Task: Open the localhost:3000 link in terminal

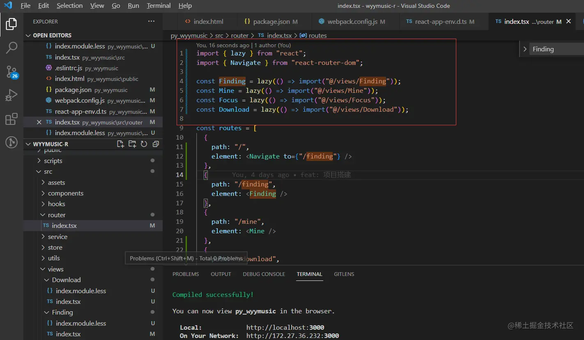Action: pyautogui.click(x=285, y=328)
